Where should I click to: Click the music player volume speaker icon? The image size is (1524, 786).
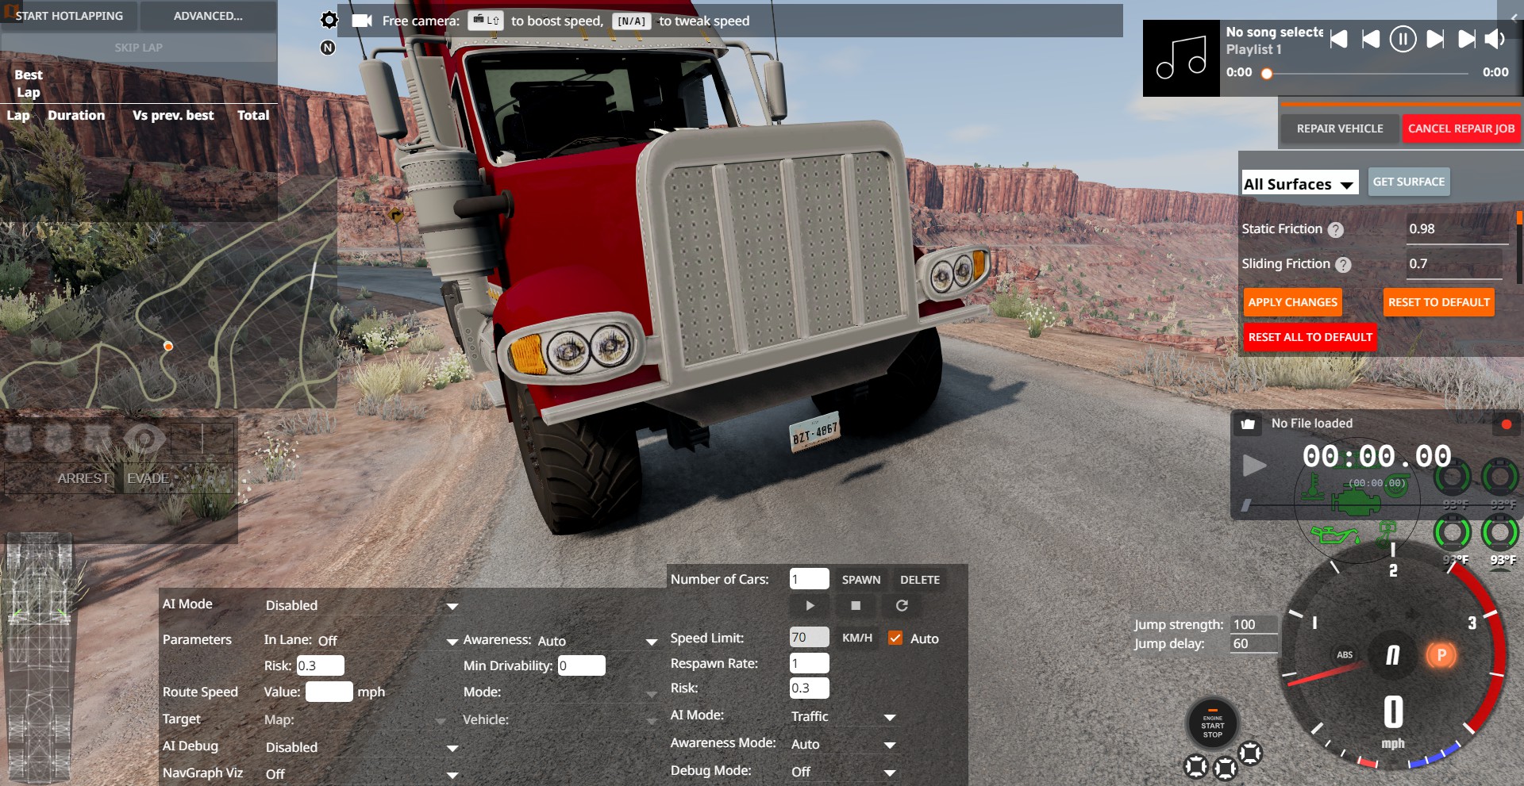pos(1495,39)
